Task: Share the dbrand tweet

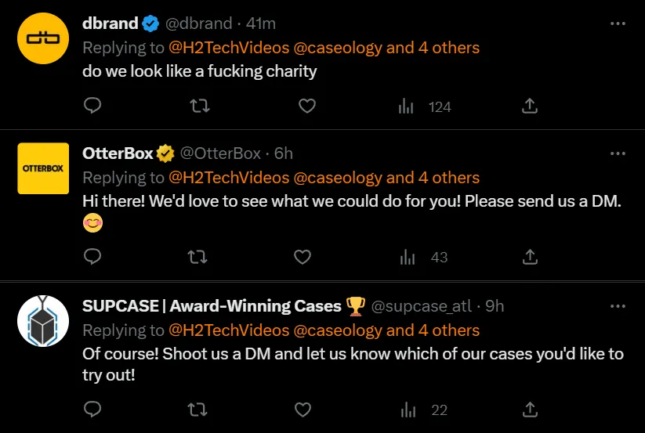Action: 529,106
